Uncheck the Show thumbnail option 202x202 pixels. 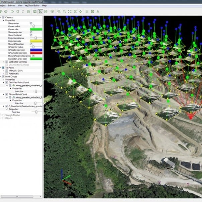point(31,35)
